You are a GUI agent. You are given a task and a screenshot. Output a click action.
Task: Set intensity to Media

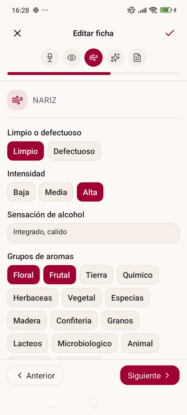click(x=56, y=192)
